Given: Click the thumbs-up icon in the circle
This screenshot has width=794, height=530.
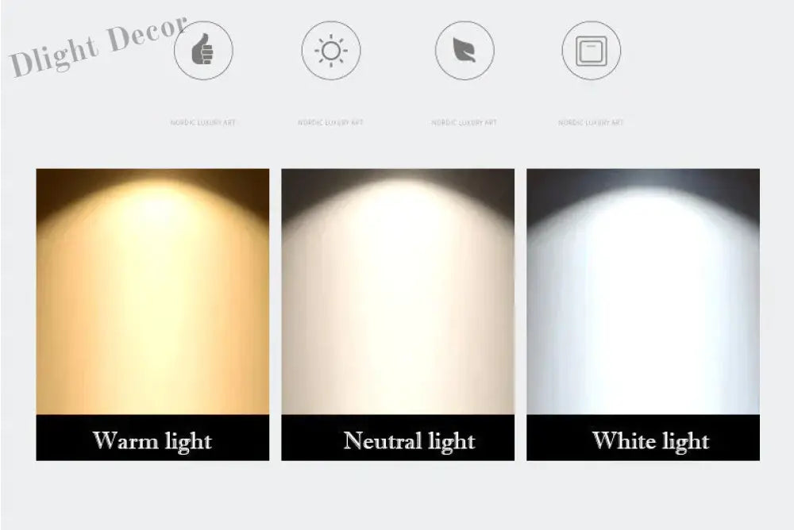Looking at the screenshot, I should point(203,50).
